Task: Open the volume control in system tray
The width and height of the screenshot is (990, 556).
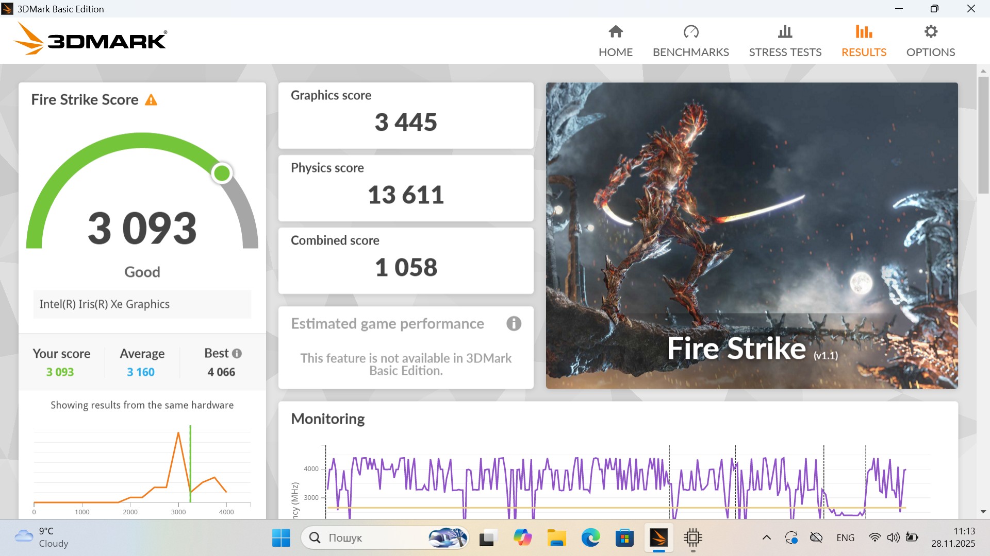Action: pyautogui.click(x=893, y=538)
